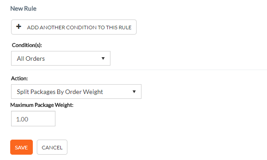The width and height of the screenshot is (267, 160).
Task: Click the plus icon for adding condition
Action: tap(19, 27)
